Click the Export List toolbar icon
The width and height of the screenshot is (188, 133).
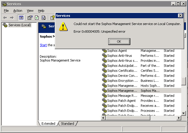[44, 18]
